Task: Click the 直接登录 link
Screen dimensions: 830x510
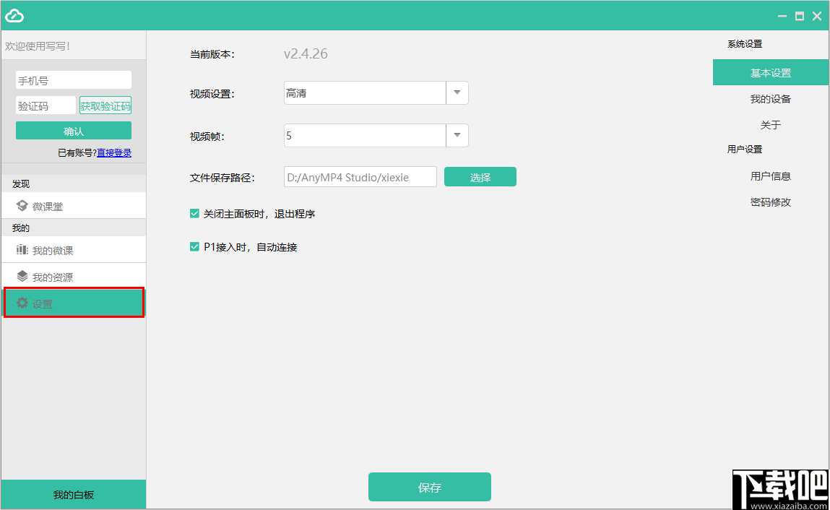Action: [x=113, y=152]
